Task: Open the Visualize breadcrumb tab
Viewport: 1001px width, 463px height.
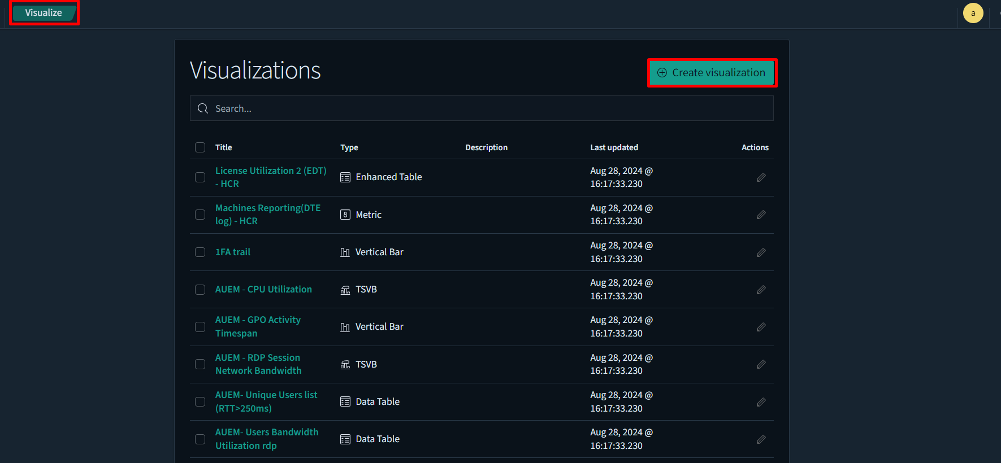Action: point(44,12)
